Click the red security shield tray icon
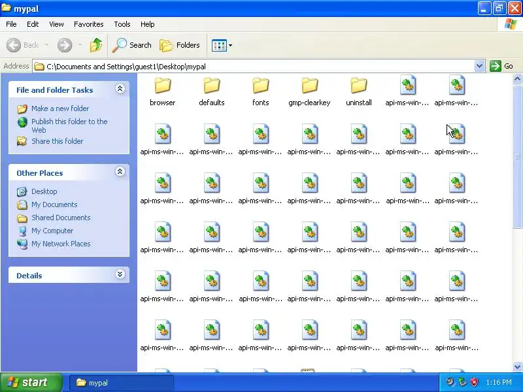This screenshot has width=523, height=392. 474,382
